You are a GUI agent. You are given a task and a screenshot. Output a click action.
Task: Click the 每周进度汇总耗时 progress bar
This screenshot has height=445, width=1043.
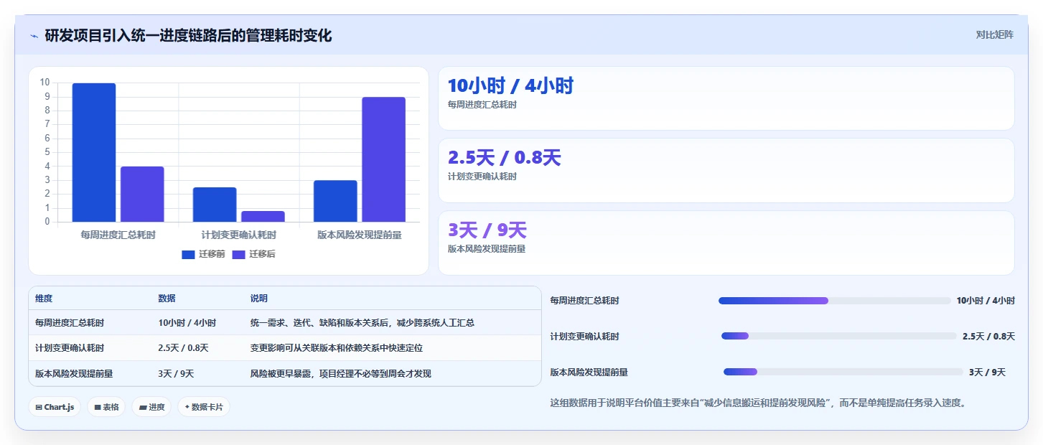tap(835, 301)
